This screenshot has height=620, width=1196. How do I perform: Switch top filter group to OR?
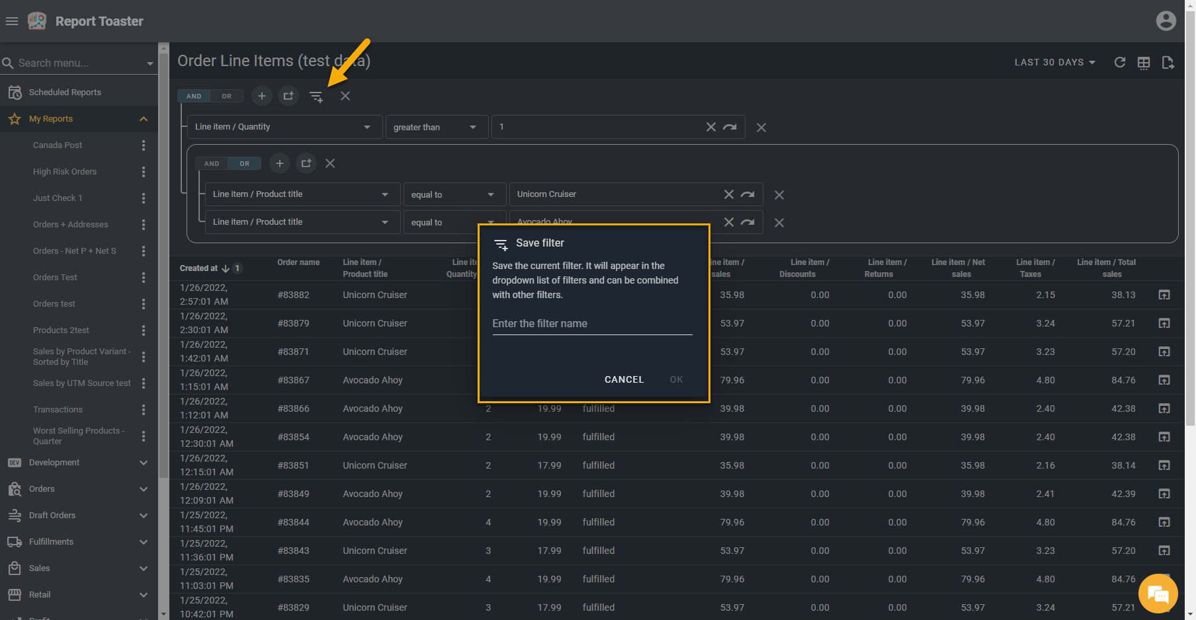[x=227, y=97]
